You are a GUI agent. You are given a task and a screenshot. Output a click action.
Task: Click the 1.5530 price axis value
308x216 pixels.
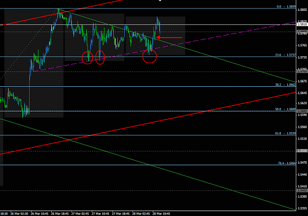pos(302,139)
